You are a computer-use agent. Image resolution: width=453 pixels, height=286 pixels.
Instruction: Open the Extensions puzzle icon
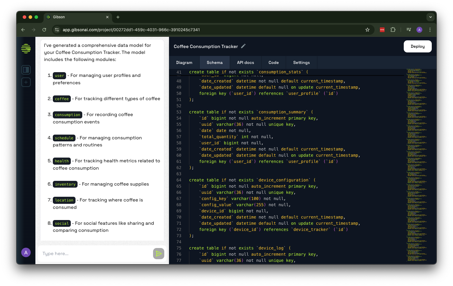tap(393, 30)
